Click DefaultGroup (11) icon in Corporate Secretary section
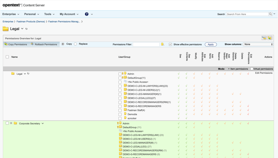Image resolution: width=278 pixels, height=158 pixels. tap(121, 127)
